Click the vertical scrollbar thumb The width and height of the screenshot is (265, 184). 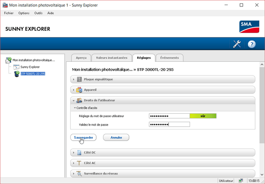point(262,105)
